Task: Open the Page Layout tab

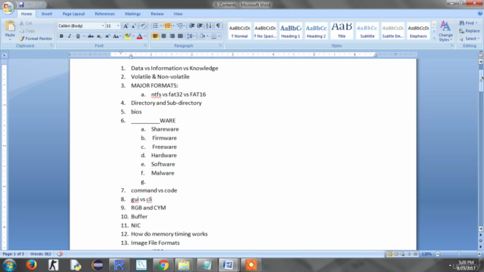Action: pos(73,14)
